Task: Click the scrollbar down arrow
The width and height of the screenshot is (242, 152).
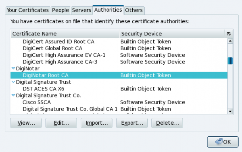Action: tap(230, 111)
